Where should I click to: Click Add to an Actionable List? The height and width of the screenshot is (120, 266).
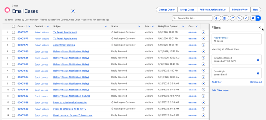(x=213, y=10)
